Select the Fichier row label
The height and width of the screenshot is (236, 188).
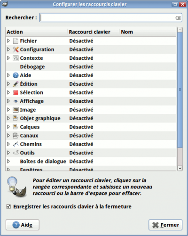pyautogui.click(x=28, y=41)
